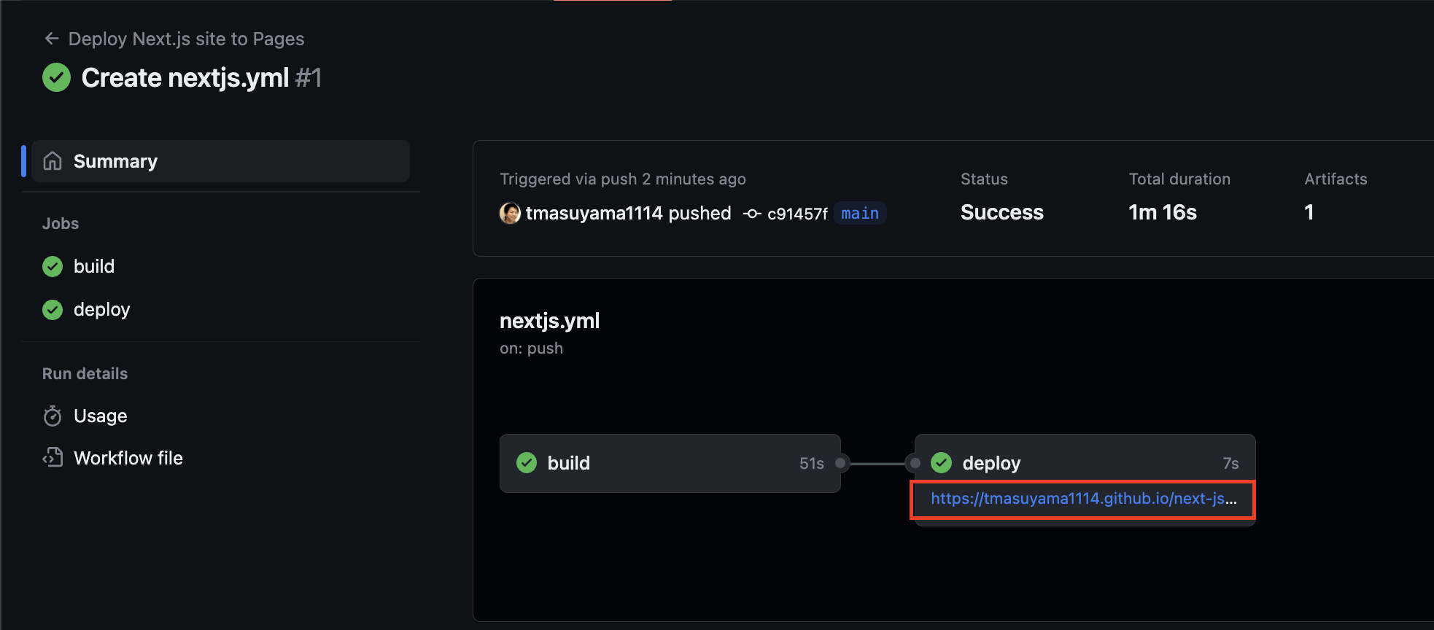Click the back arrow to return to workflow

(x=52, y=38)
